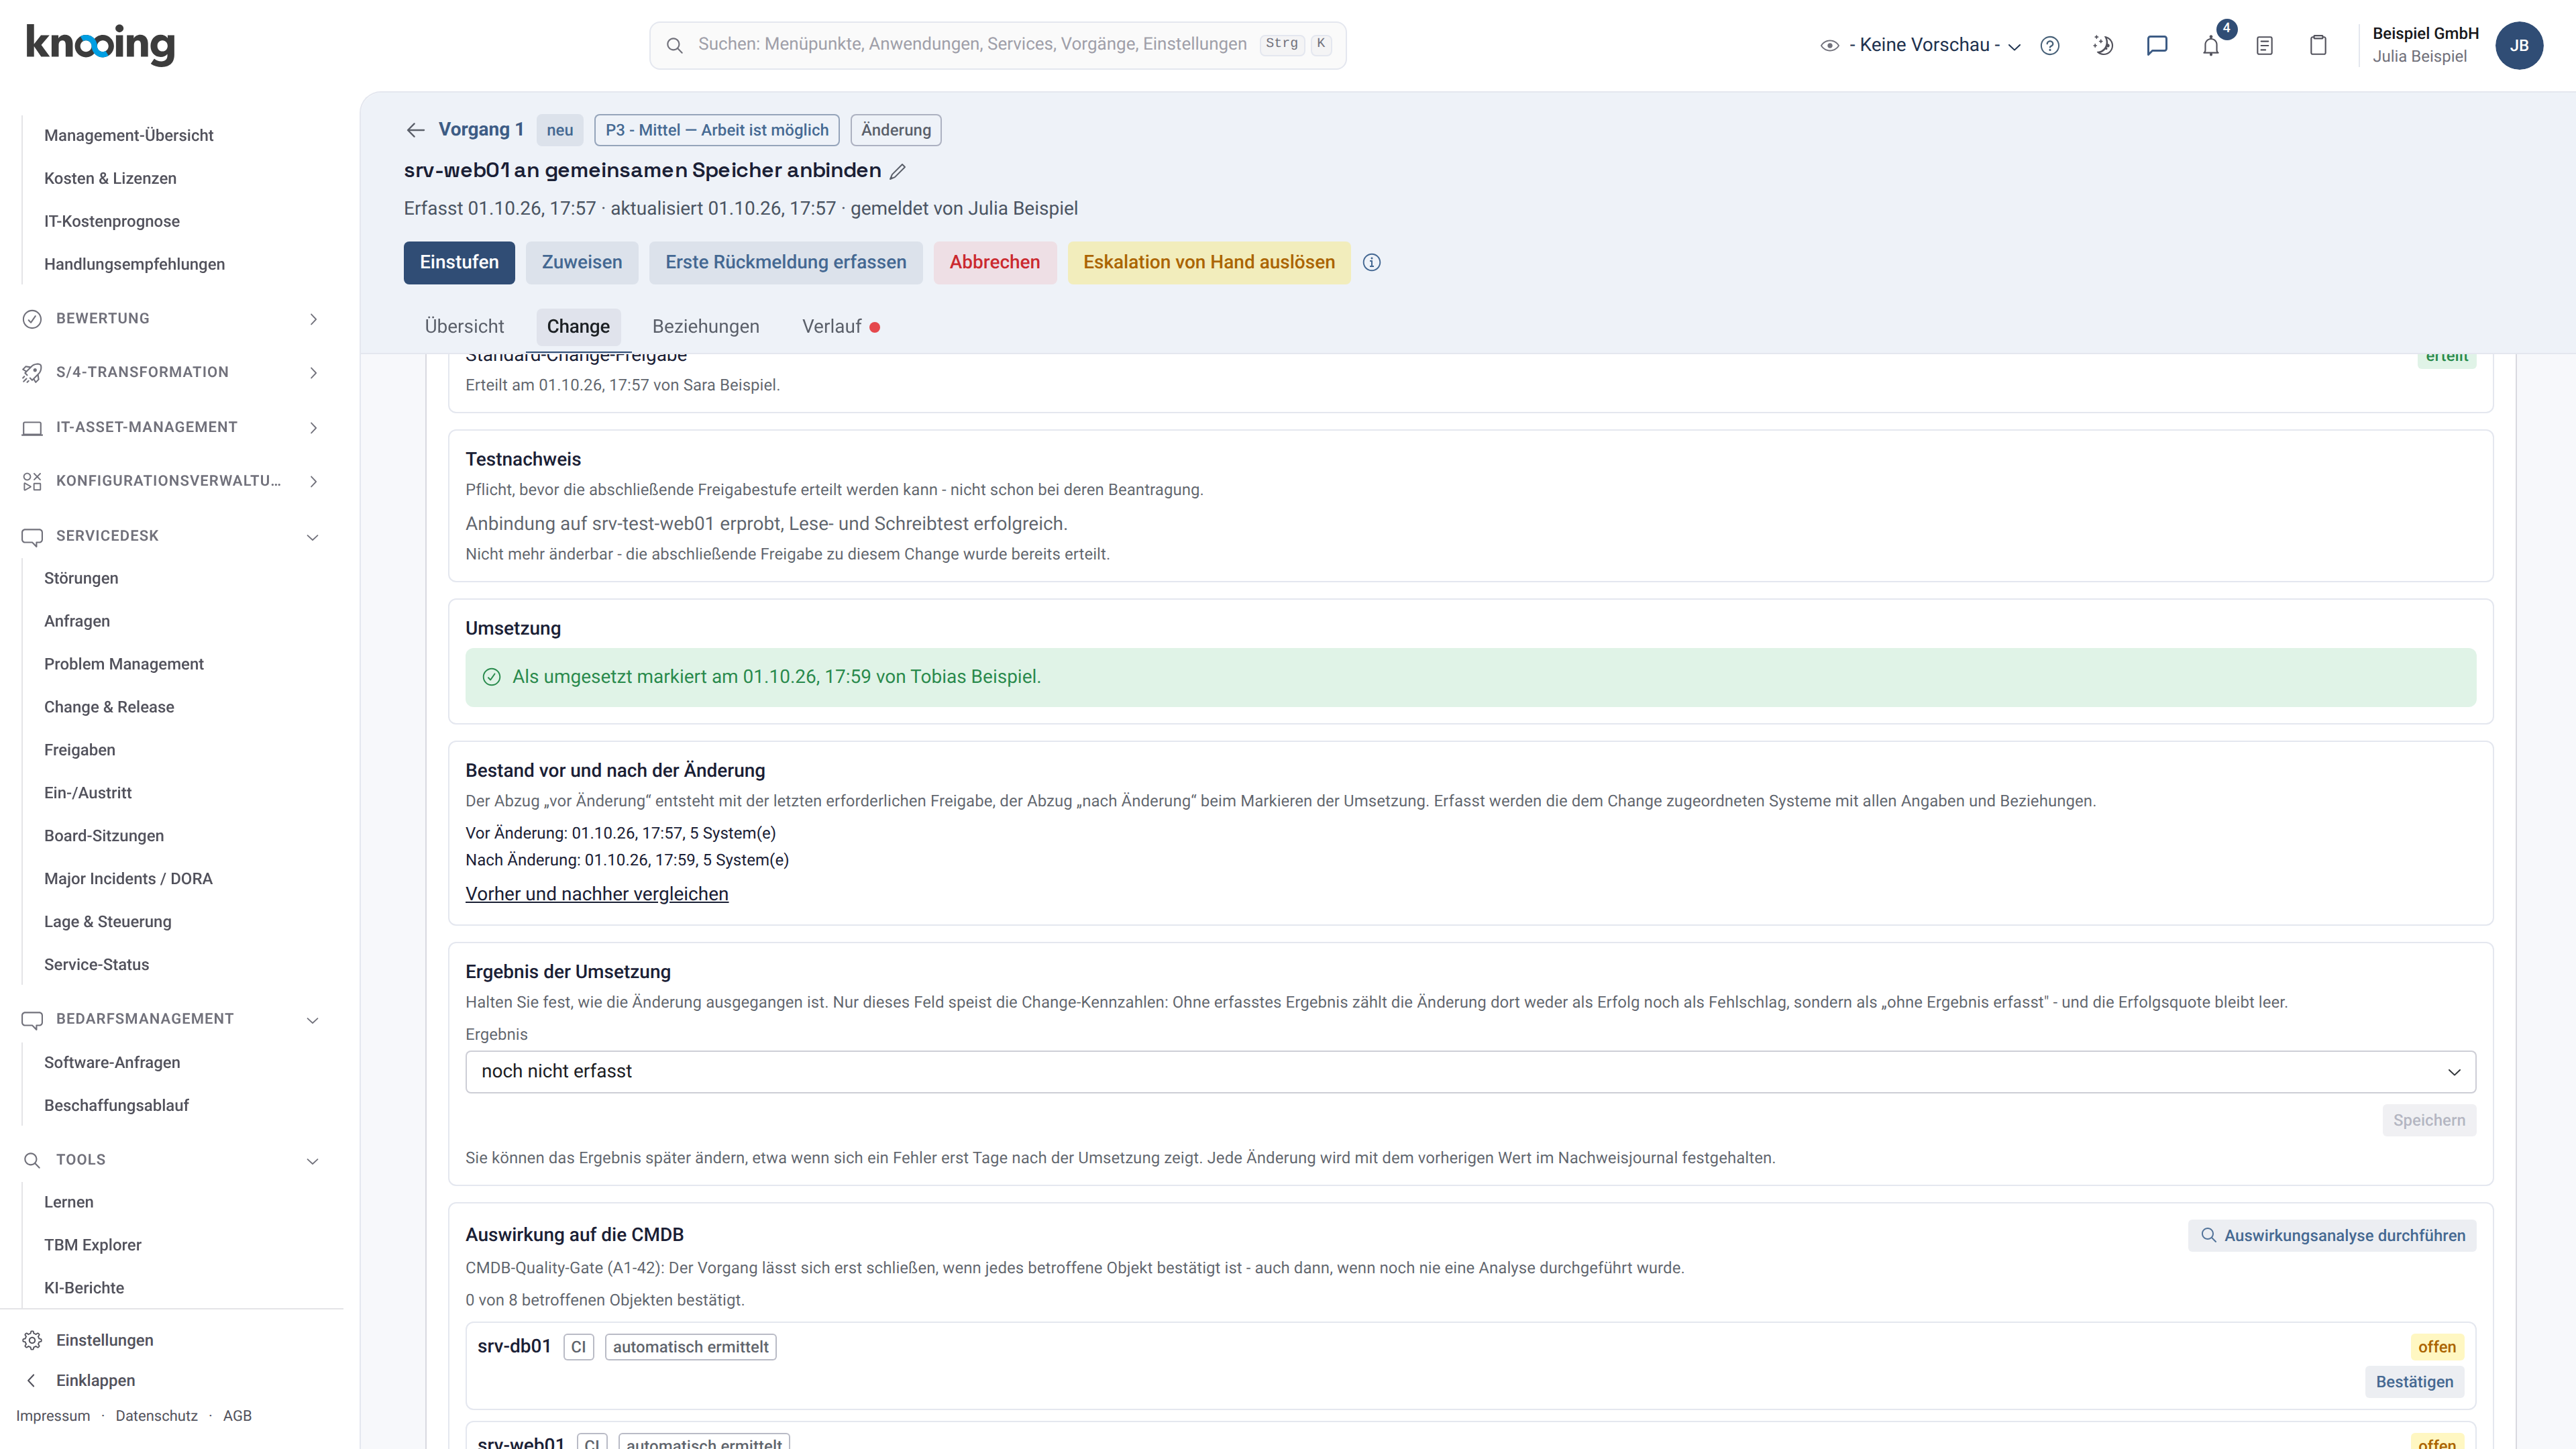
Task: Show info icon next to Eskalation button
Action: (1372, 262)
